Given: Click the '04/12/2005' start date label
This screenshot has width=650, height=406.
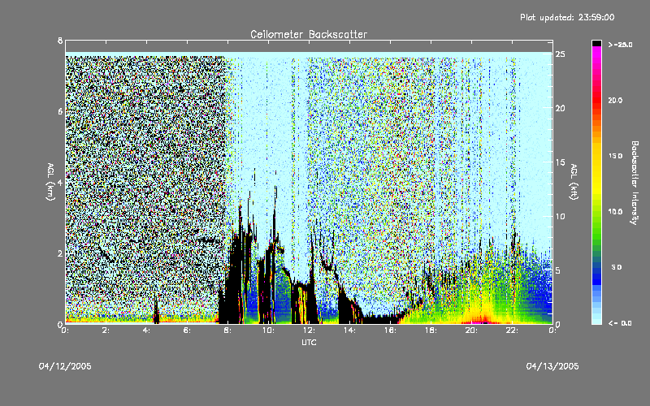Looking at the screenshot, I should click(x=65, y=366).
